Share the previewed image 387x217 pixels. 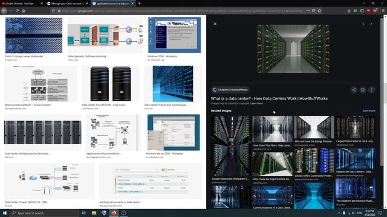[x=354, y=90]
